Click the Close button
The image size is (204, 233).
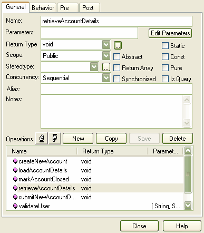click(139, 226)
